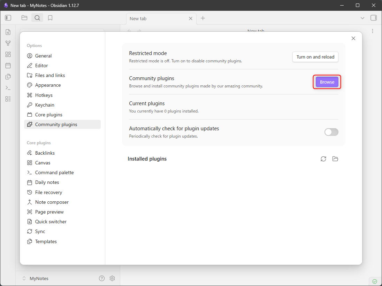Open Canvas plugin settings
Screen dimensions: 382x286
(x=62, y=163)
